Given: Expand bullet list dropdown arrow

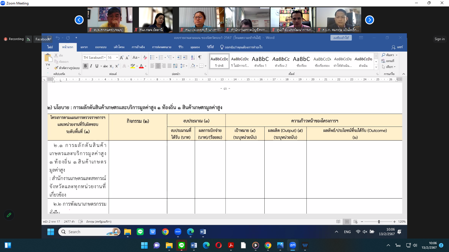Looking at the screenshot, I should (x=157, y=58).
